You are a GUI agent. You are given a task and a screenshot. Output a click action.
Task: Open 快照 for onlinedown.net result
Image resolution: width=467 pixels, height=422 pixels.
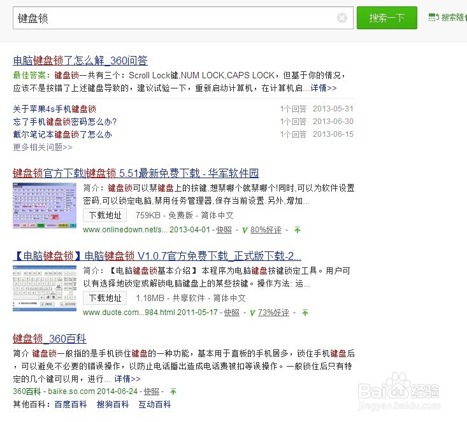pyautogui.click(x=224, y=230)
